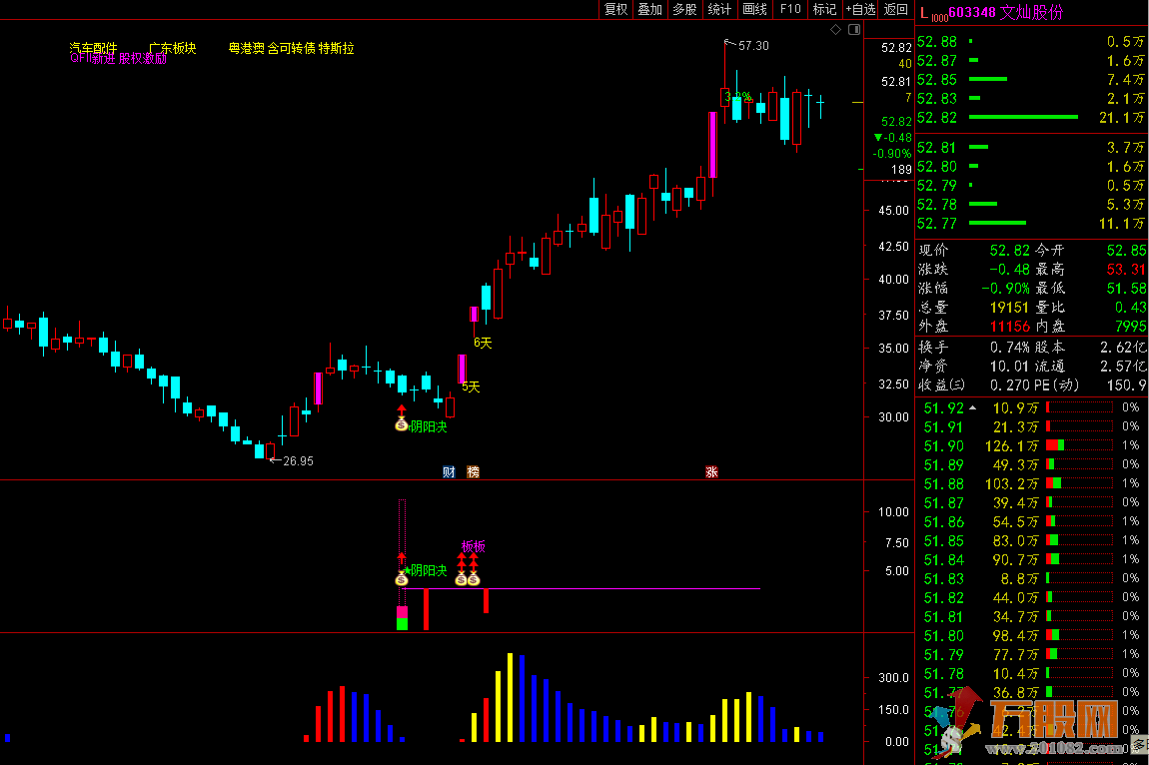Click the 51.88 row with 103.2万 volume
Viewport: 1149px width, 765px height.
[x=1032, y=484]
